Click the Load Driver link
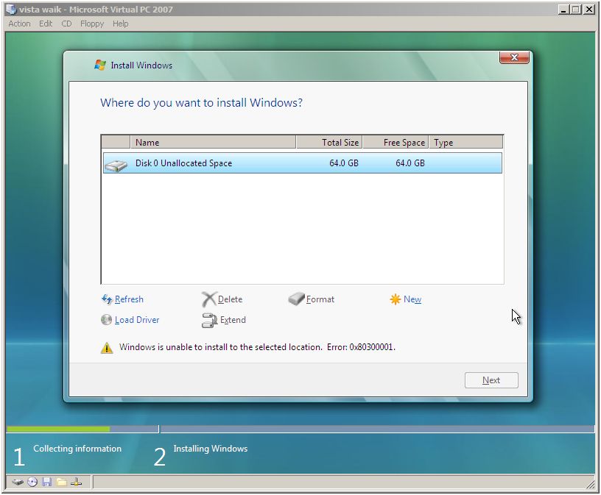Image resolution: width=601 pixels, height=495 pixels. pos(137,320)
